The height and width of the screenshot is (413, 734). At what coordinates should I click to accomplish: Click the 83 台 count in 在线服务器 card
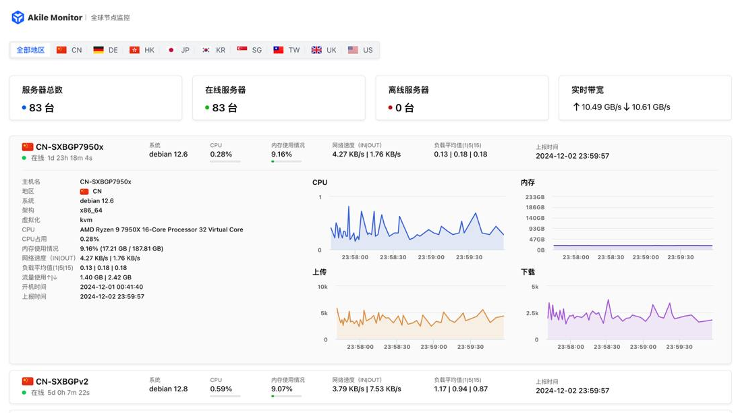point(225,108)
